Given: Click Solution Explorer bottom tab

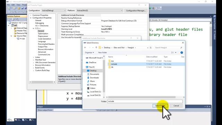Looking at the screenshot, I should coord(10,120).
